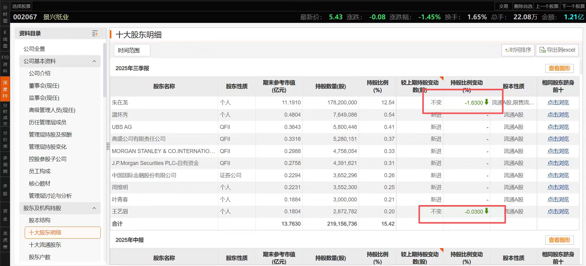
Task: Select the 深度F9 side tab
Action: tap(5, 89)
